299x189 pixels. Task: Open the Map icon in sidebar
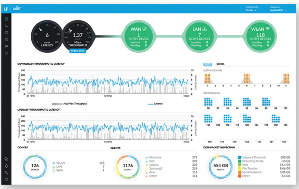(x=6, y=33)
